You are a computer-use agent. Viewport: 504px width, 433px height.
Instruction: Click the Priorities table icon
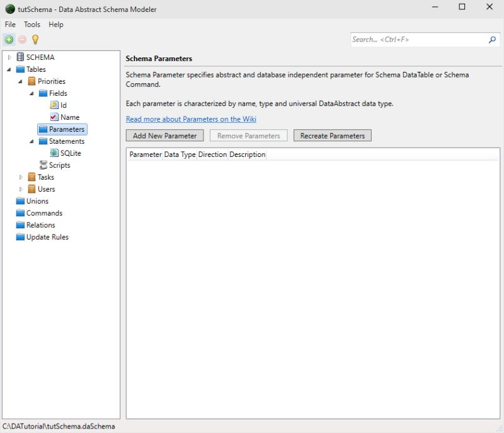(31, 81)
